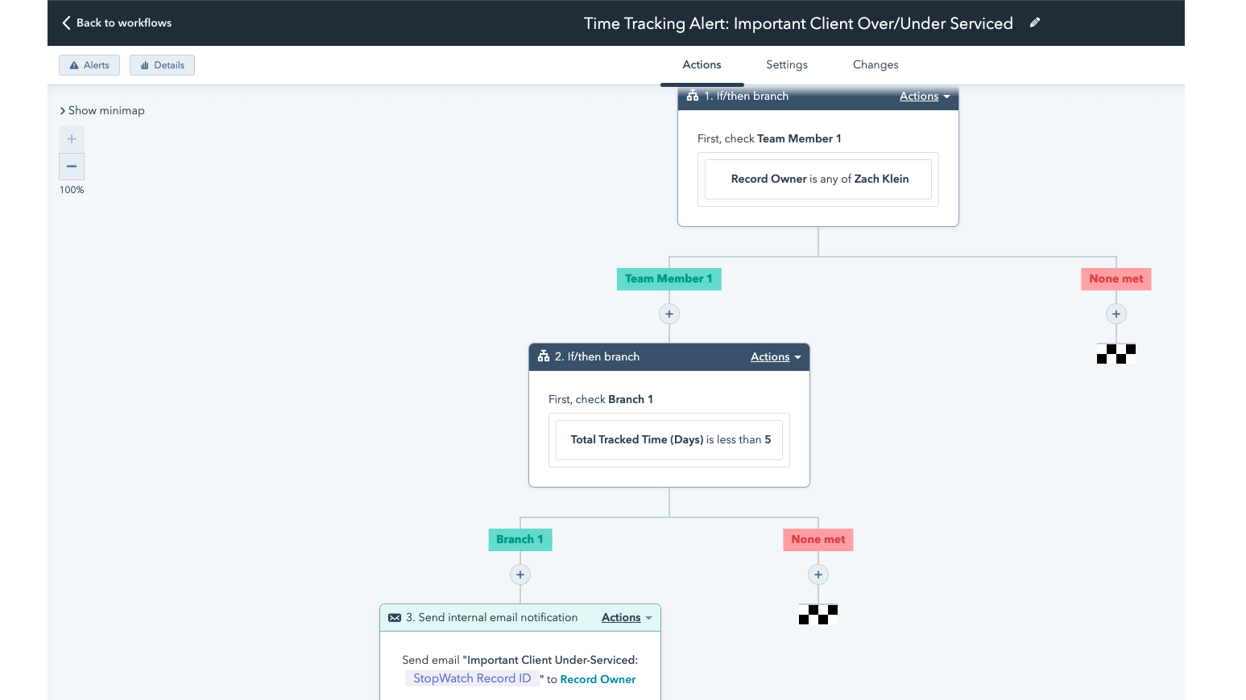Switch to the Changes tab
The width and height of the screenshot is (1246, 700).
(875, 64)
